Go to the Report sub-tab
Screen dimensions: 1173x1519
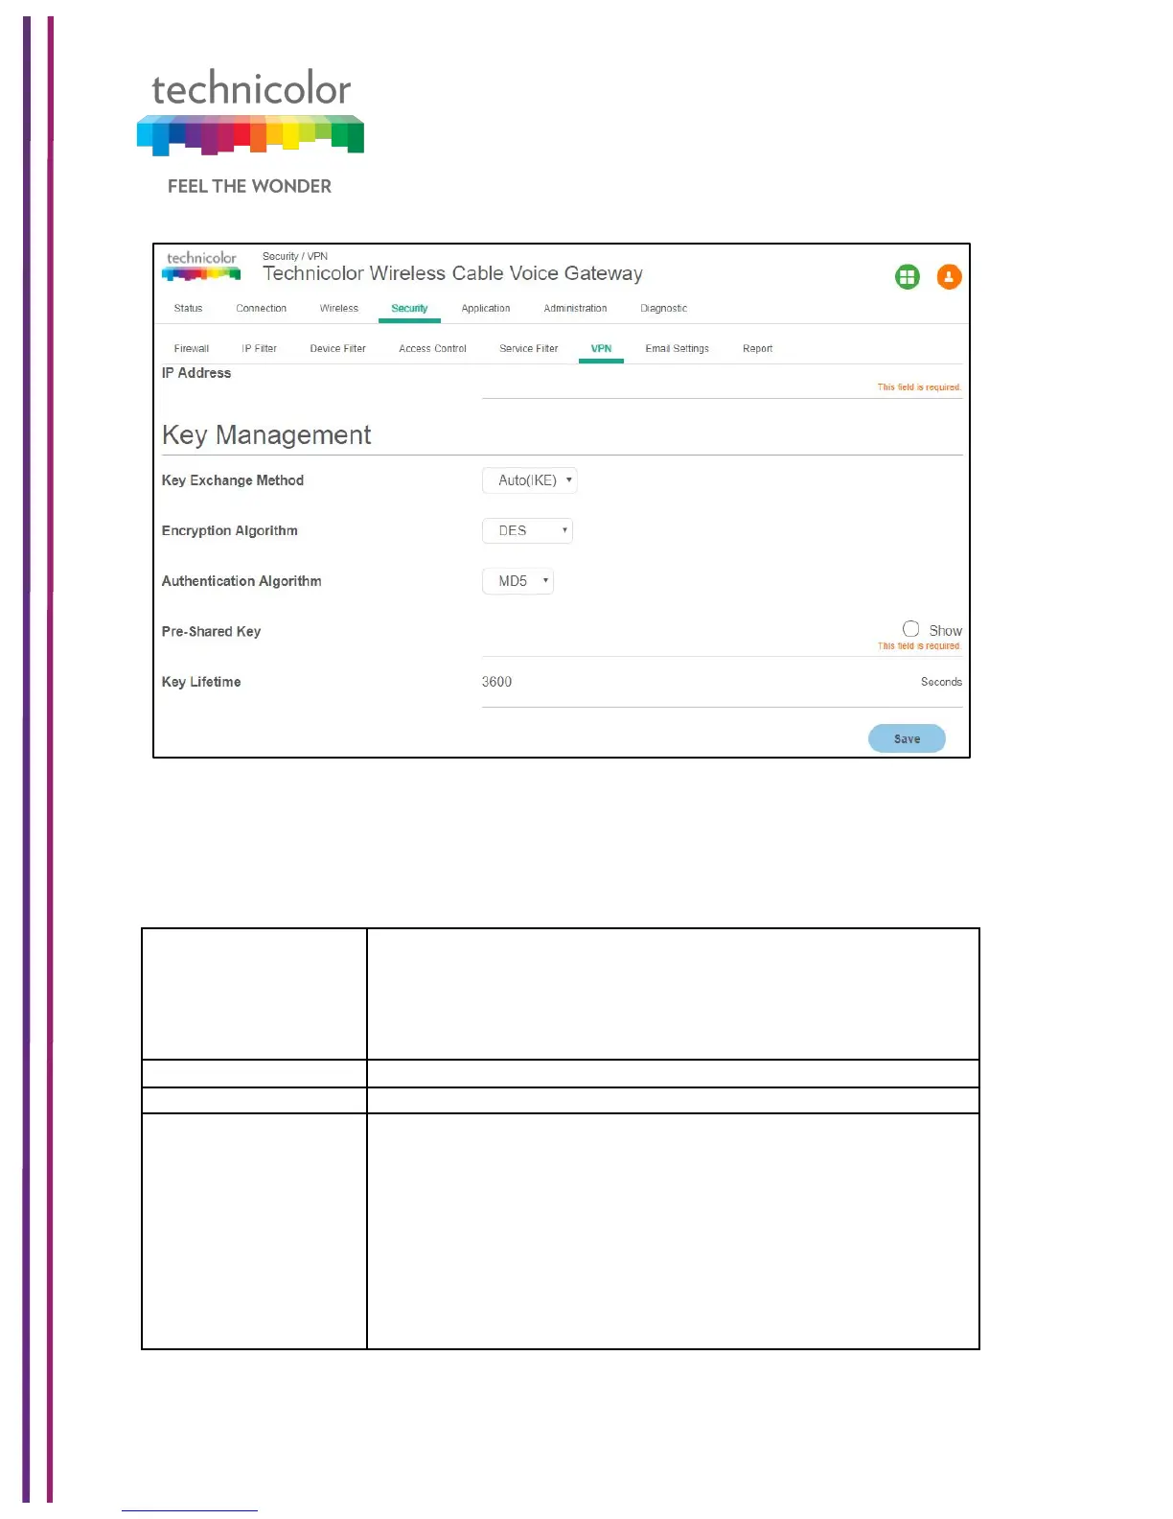click(757, 349)
